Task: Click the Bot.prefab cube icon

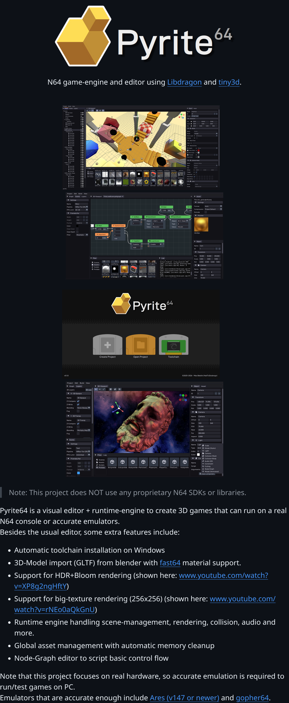Action: click(112, 462)
